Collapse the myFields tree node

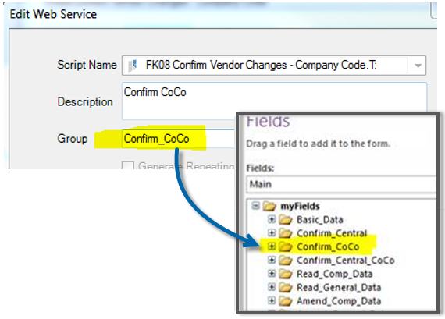[255, 205]
